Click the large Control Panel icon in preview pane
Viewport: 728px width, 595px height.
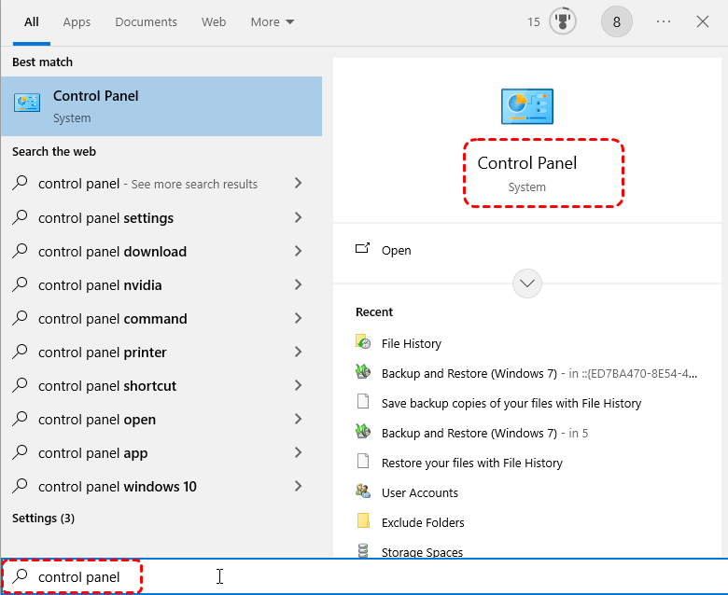pyautogui.click(x=527, y=106)
